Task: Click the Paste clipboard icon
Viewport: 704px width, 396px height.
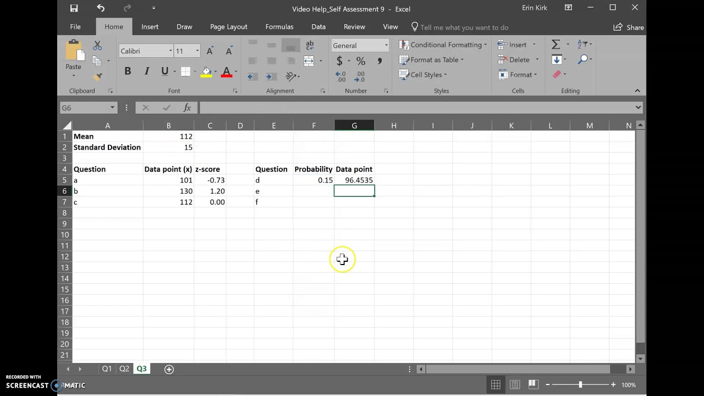Action: [74, 51]
